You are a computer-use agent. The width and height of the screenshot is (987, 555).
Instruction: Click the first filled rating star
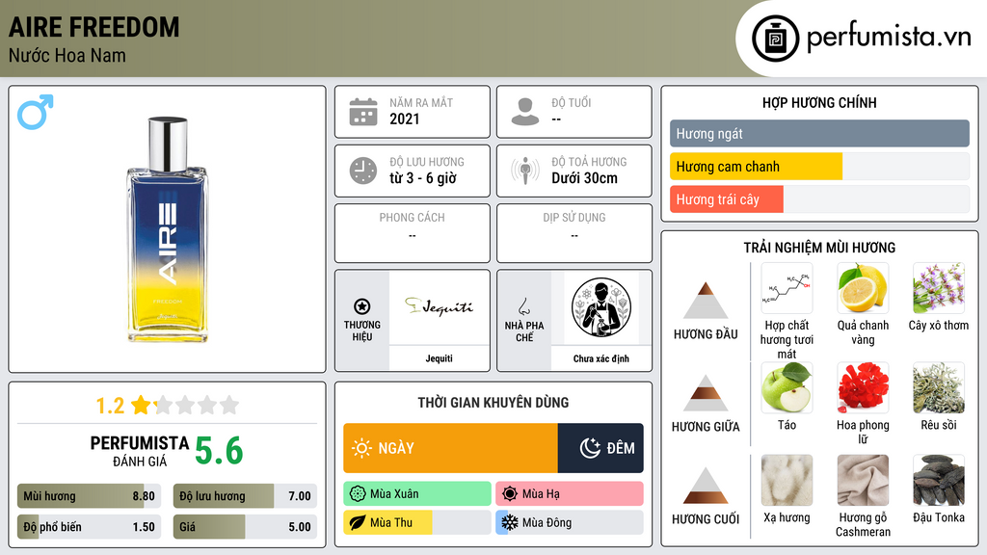click(x=142, y=405)
